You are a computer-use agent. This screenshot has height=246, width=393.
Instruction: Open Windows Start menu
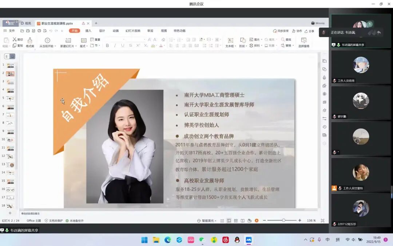(144, 240)
